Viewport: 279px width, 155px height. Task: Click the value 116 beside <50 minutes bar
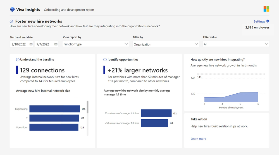(171, 123)
